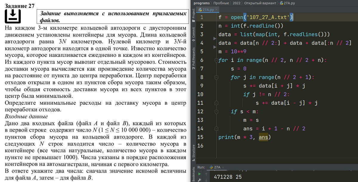Click the up arrow in Run panel
This screenshot has width=358, height=182.
(x=207, y=174)
